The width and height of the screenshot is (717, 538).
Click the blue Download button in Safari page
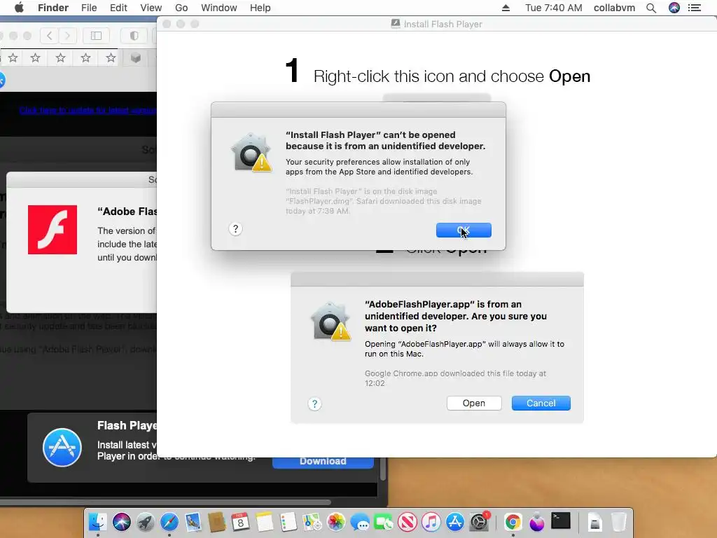[323, 461]
